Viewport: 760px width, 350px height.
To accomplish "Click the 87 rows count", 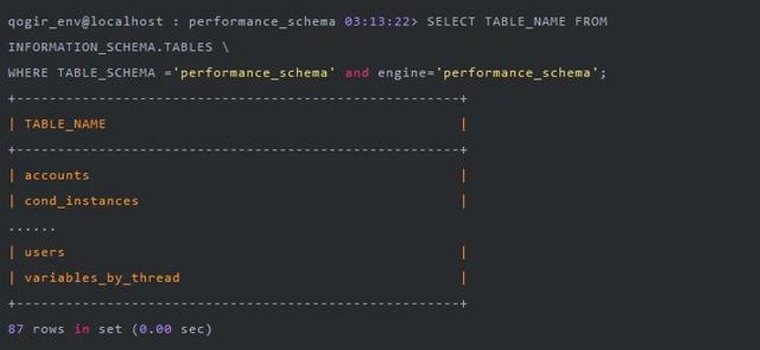I will tap(36, 329).
